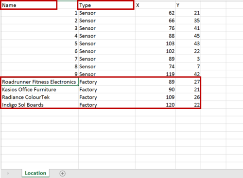Select Y value 41 for sensor 3
This screenshot has width=243, height=178.
tap(188, 28)
